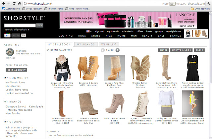This screenshot has height=139, width=212.
Task: Open the SALE menu
Action: 161,36
